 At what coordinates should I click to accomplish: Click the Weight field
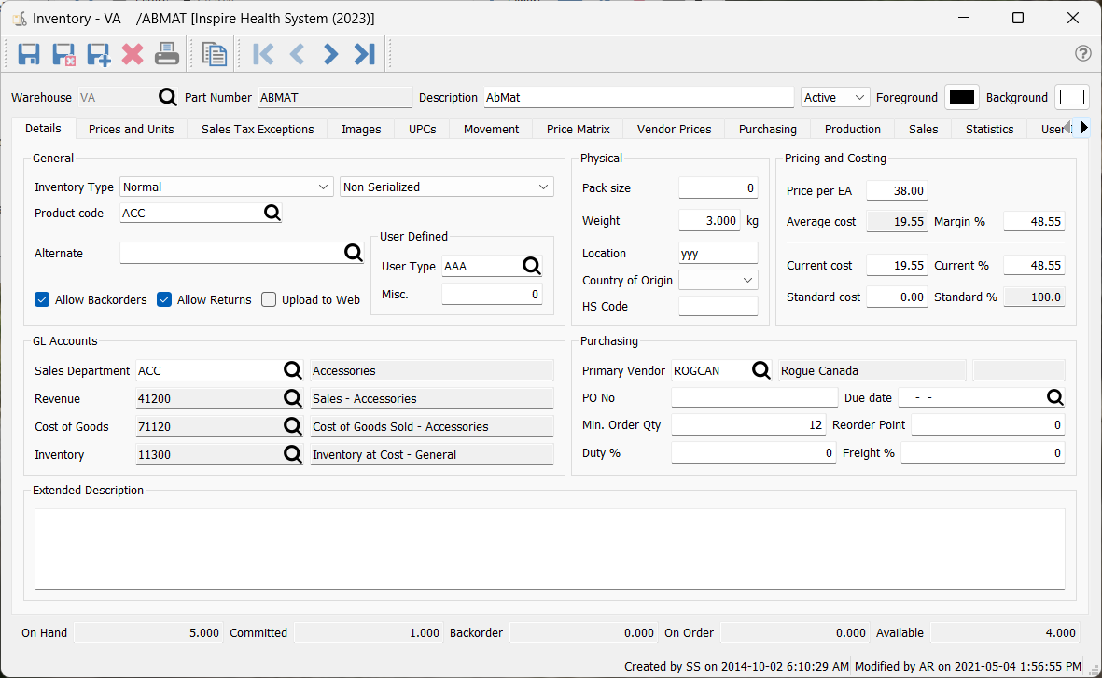click(x=709, y=221)
